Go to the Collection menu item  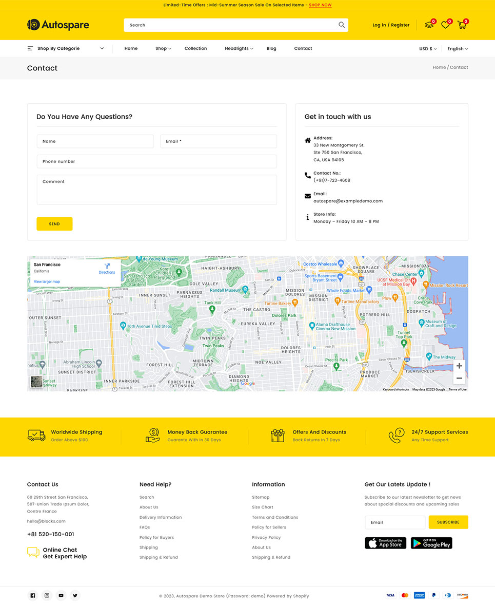[195, 48]
